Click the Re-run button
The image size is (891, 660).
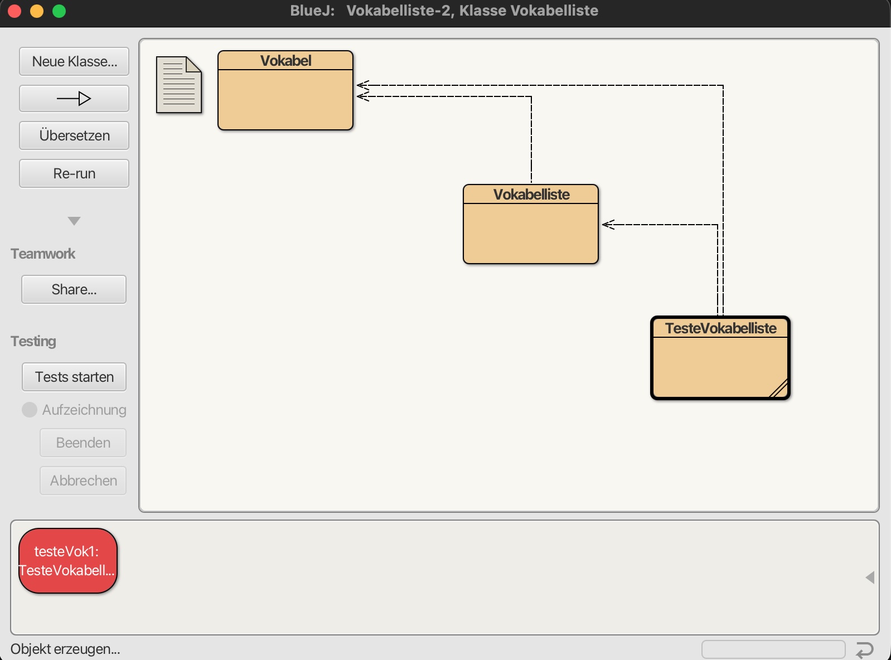(x=74, y=173)
